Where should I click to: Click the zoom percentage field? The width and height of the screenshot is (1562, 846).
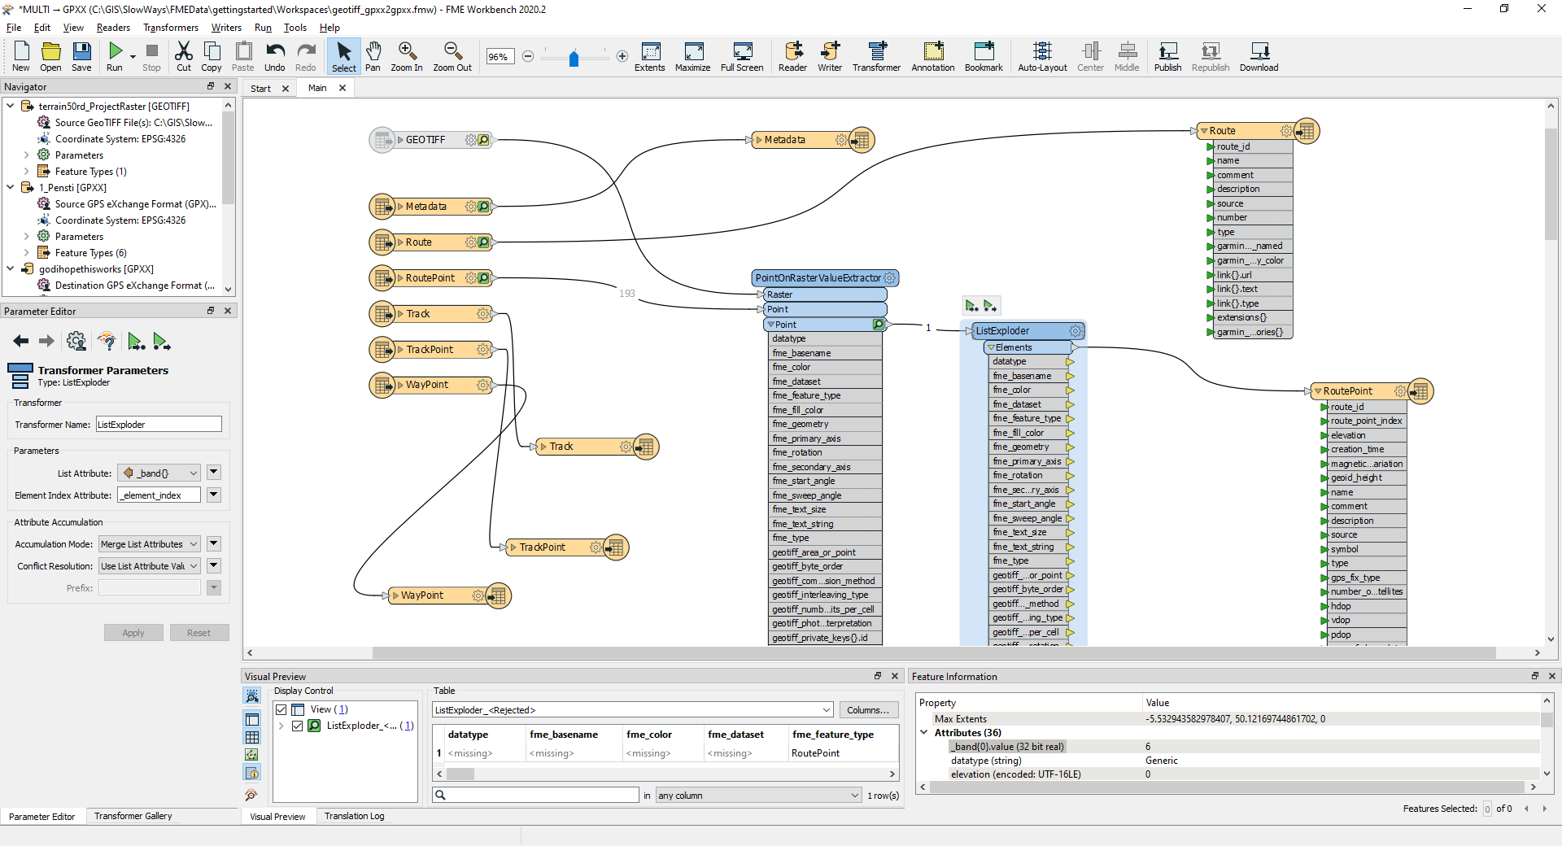[500, 56]
